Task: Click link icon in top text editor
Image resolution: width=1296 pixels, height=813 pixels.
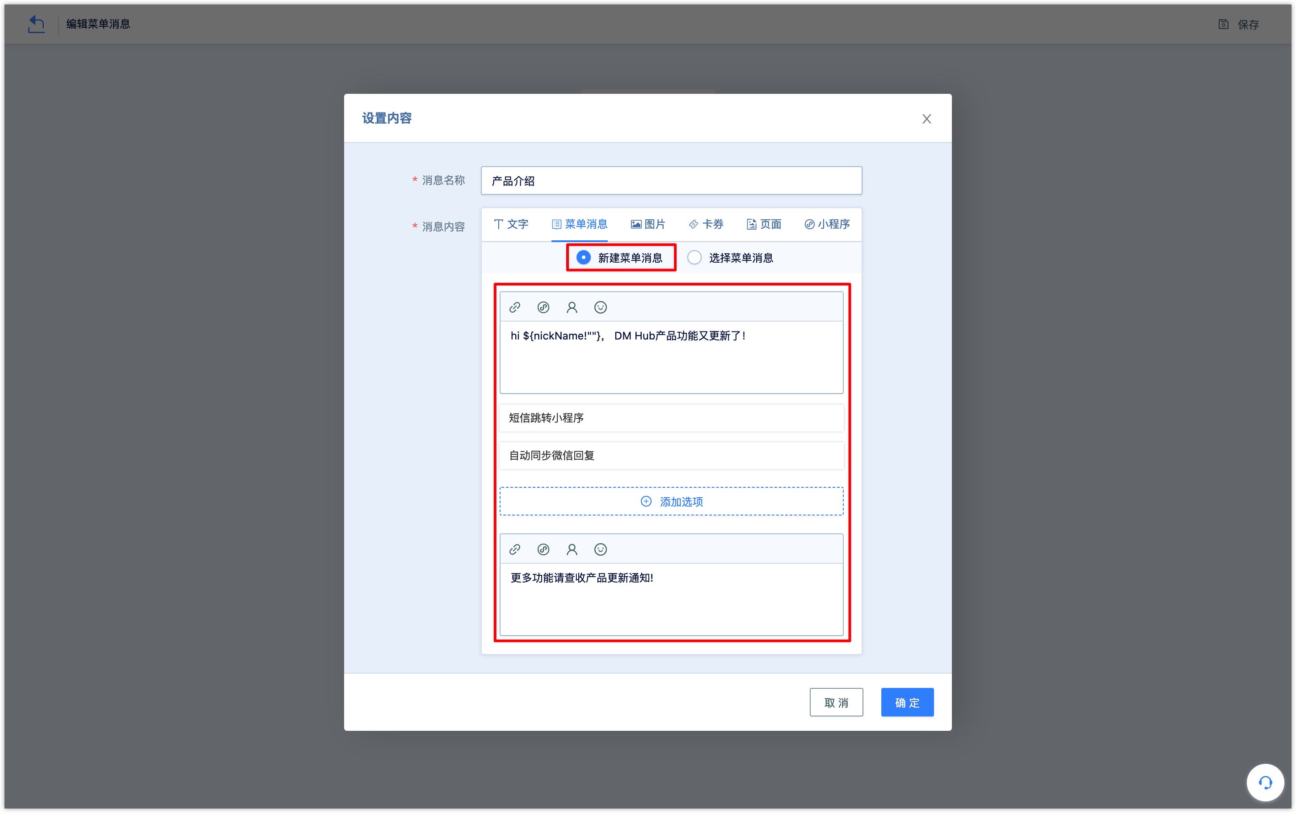Action: 515,308
